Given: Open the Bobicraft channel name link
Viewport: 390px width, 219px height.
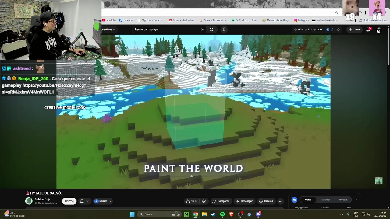Looking at the screenshot, I should coord(40,200).
